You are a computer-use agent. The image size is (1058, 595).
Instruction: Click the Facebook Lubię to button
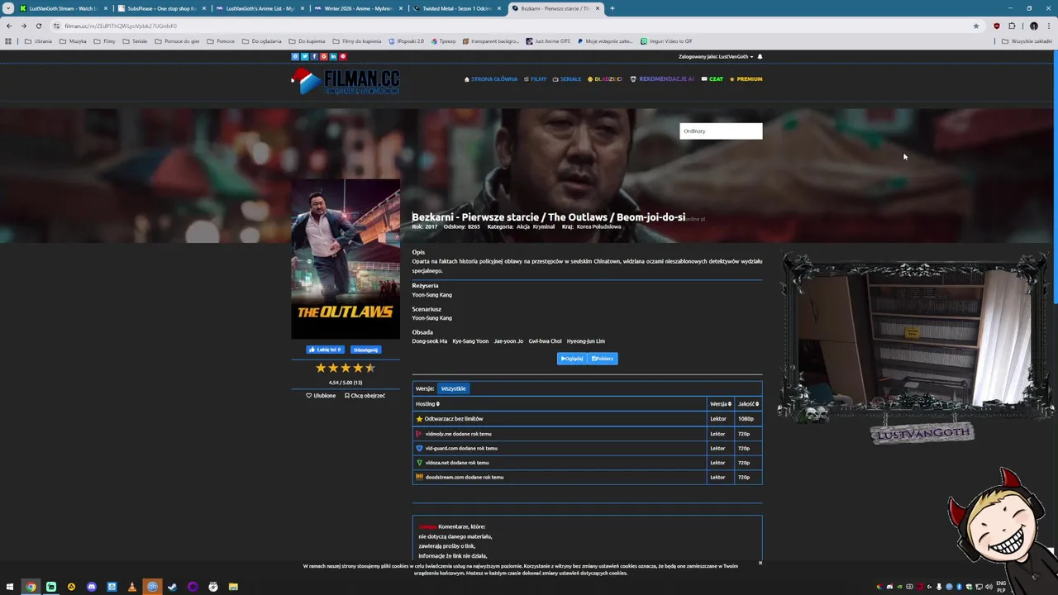tap(325, 350)
